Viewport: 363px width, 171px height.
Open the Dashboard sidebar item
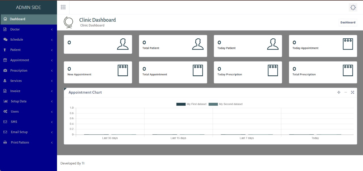point(18,19)
